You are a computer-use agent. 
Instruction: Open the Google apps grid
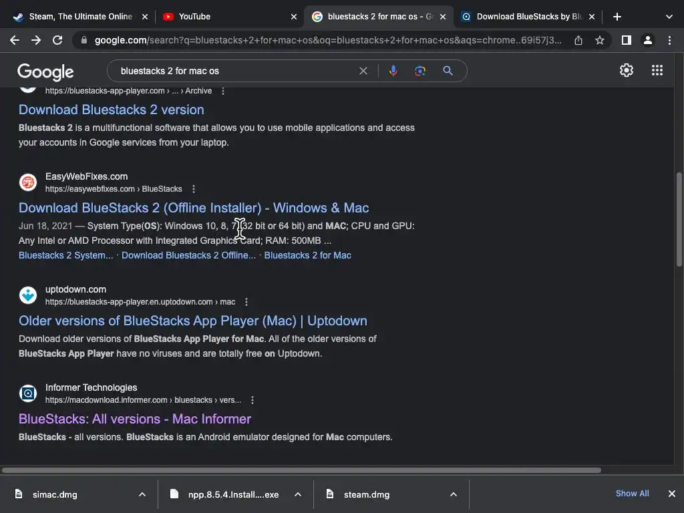(657, 70)
